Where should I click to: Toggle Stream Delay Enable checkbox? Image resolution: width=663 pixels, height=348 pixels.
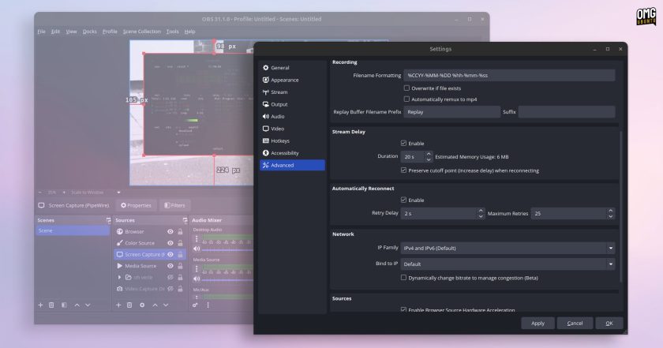pyautogui.click(x=403, y=144)
